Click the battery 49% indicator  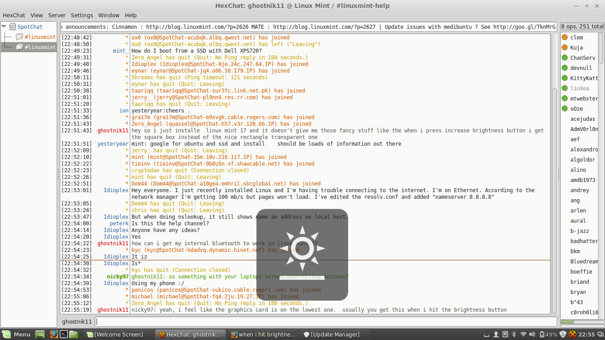(548, 334)
